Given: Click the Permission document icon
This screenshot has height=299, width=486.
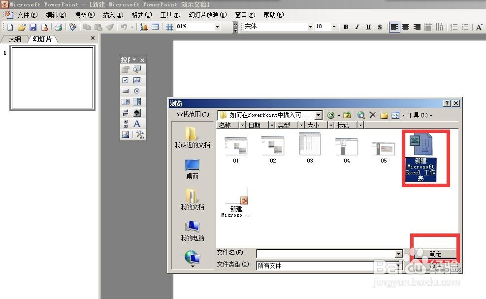Looking at the screenshot, I should (45, 27).
